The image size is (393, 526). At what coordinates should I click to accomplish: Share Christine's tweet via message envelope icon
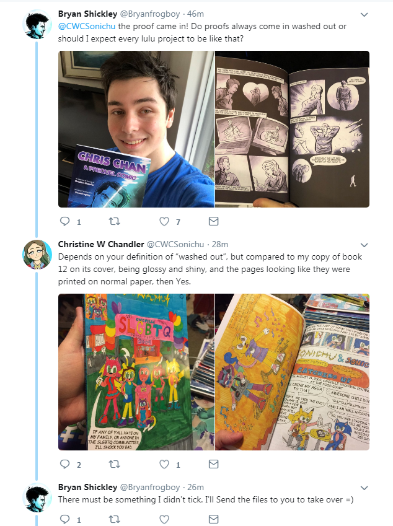[x=214, y=464]
